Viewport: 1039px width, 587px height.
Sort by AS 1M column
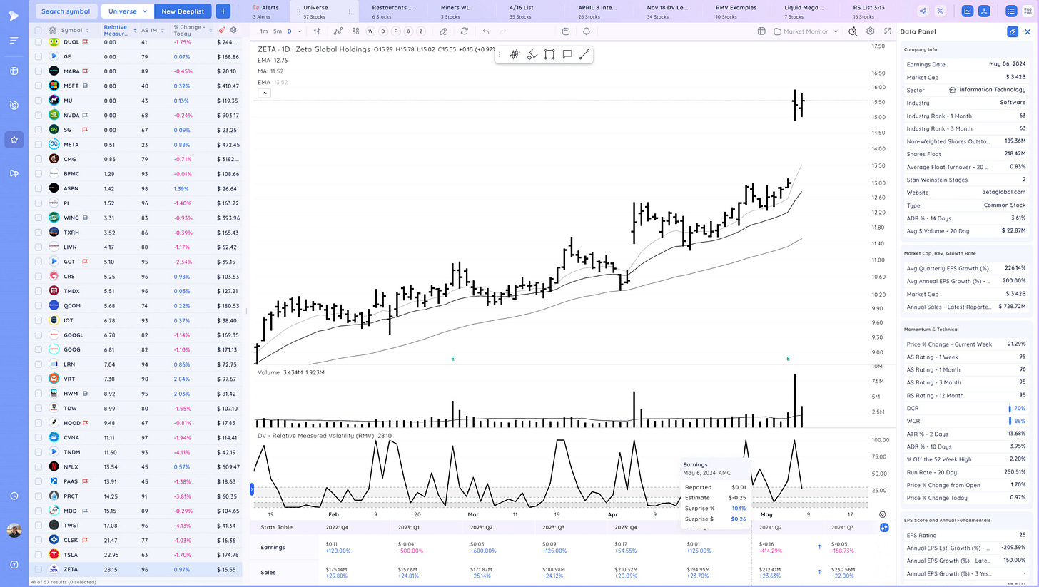coord(152,31)
